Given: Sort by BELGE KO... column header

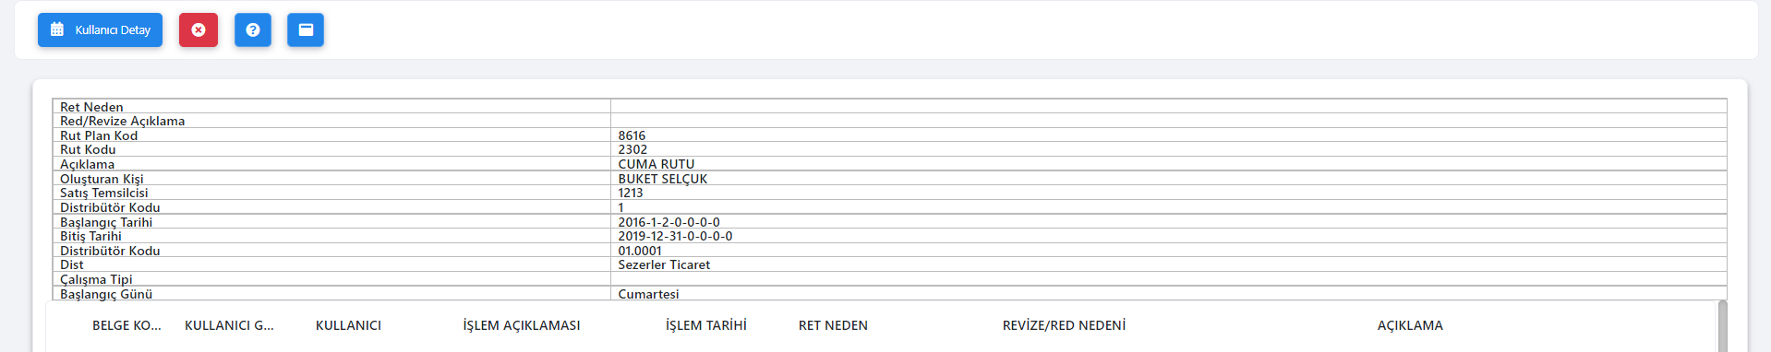Looking at the screenshot, I should pos(126,325).
